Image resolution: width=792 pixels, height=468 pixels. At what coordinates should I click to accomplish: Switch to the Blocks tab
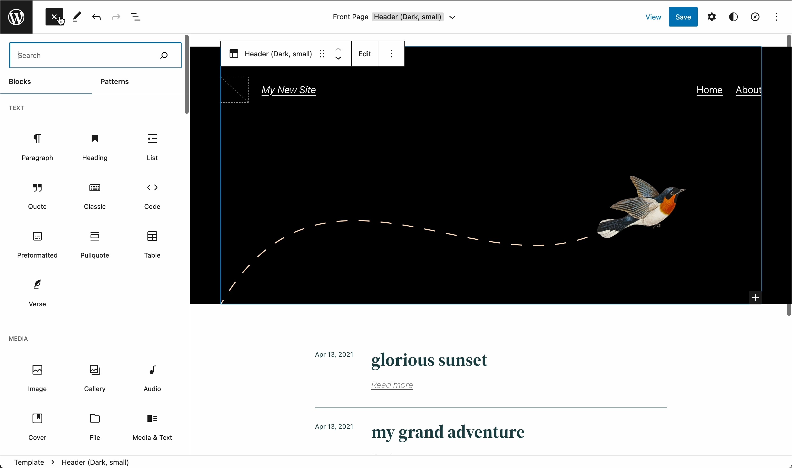pos(20,81)
